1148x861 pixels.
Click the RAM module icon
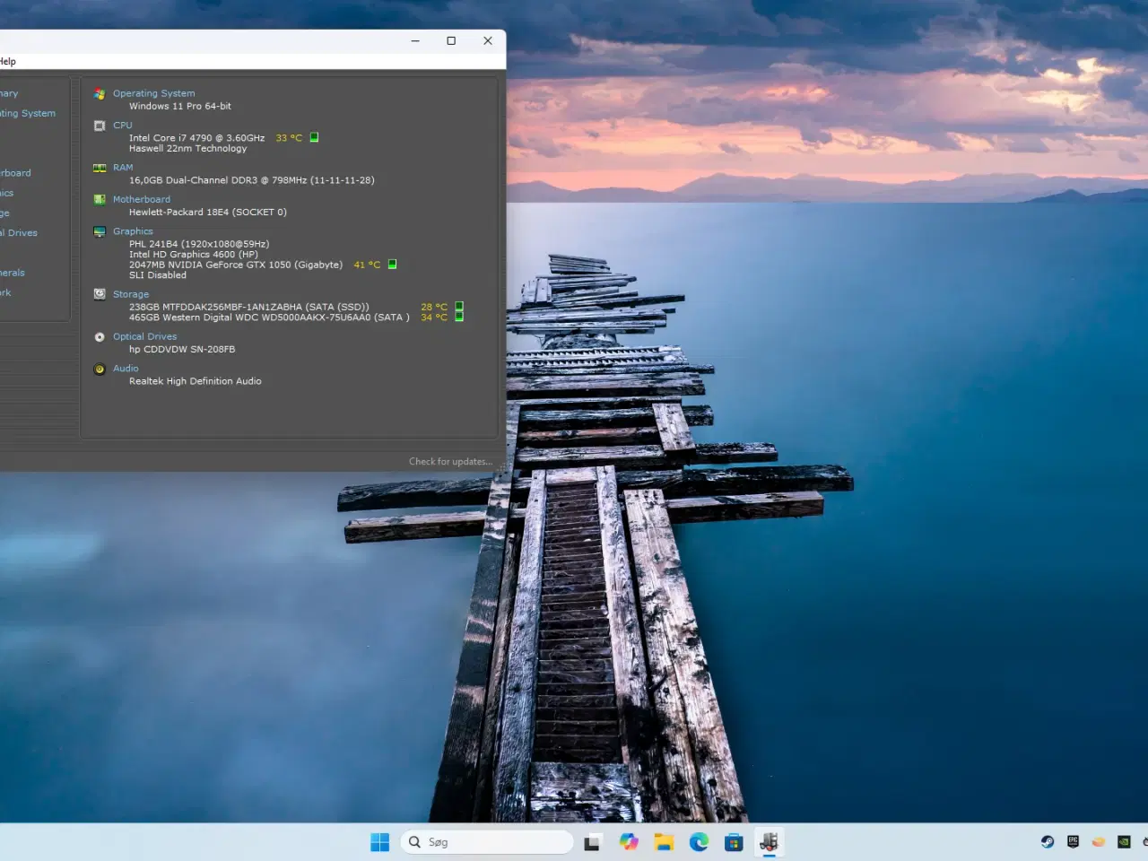click(100, 168)
